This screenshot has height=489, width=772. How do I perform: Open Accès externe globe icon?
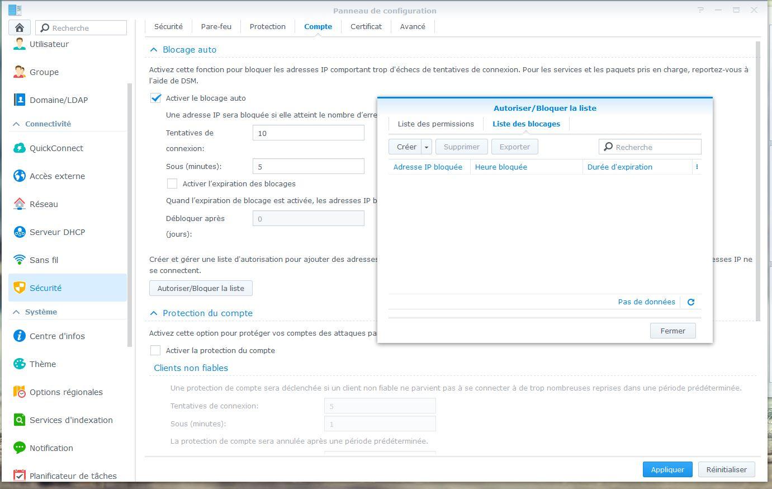[x=20, y=176]
